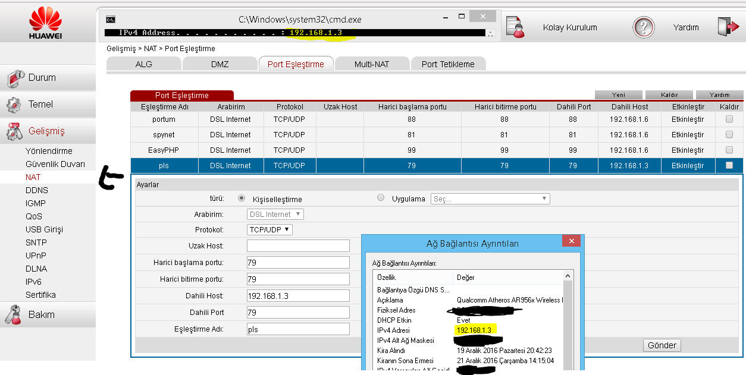Click the Yardım help icon

tap(644, 27)
